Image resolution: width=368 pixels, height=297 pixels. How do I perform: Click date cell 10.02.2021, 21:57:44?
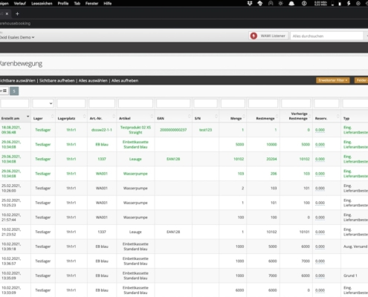pyautogui.click(x=11, y=218)
